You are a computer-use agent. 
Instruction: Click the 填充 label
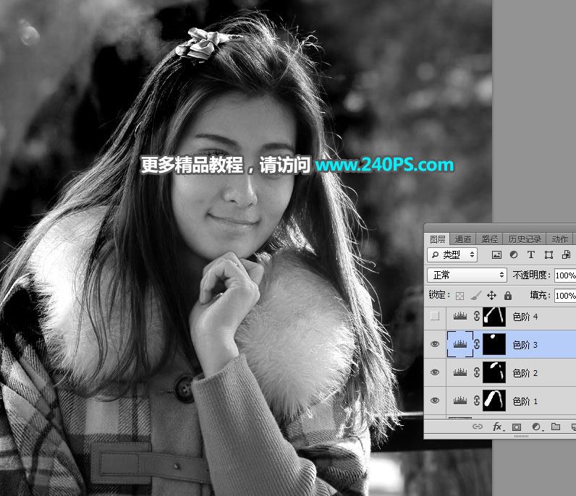[540, 295]
